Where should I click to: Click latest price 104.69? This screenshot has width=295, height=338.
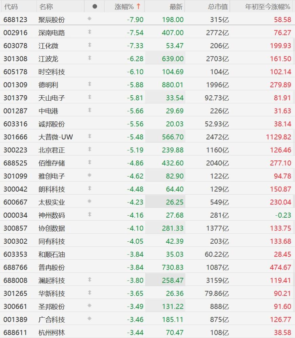(173, 72)
